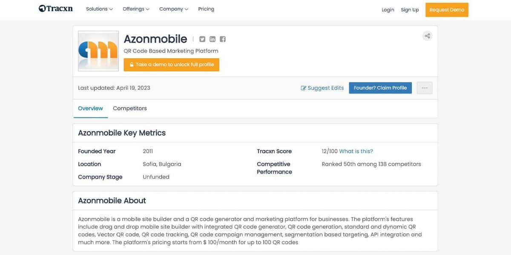
Task: Open Azonmobile's LinkedIn profile icon
Action: coord(212,39)
